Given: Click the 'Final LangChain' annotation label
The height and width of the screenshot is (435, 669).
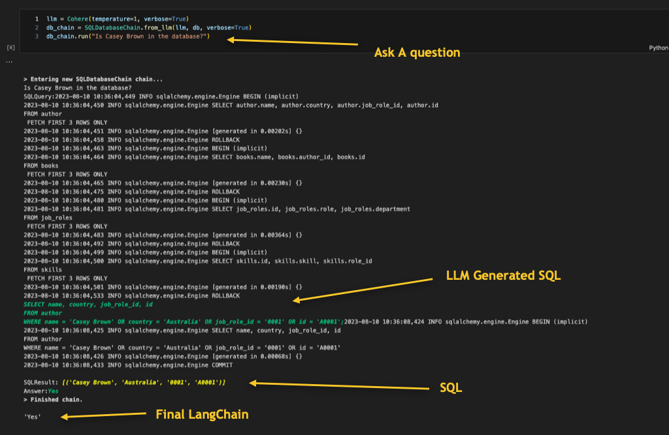Looking at the screenshot, I should 203,413.
